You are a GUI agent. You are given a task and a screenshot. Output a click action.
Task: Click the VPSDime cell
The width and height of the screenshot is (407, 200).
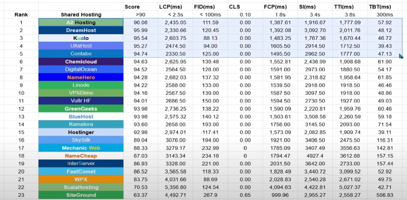81,93
